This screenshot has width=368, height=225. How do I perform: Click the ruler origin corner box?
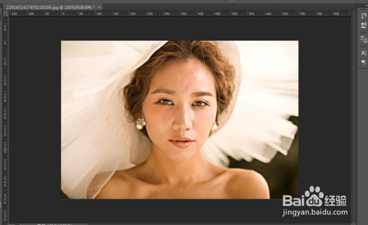[6, 14]
